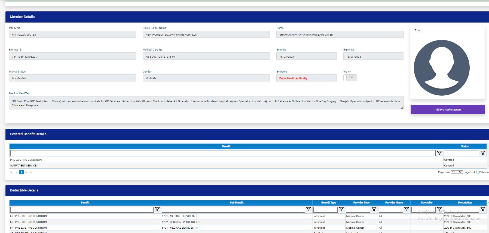Click the member photo placeholder avatar
Image resolution: width=489 pixels, height=233 pixels.
click(442, 68)
